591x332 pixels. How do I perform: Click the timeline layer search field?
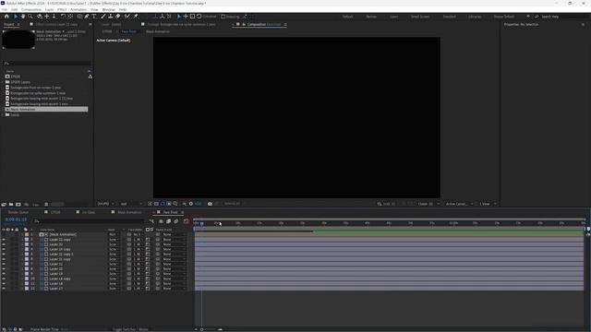[x=89, y=221]
